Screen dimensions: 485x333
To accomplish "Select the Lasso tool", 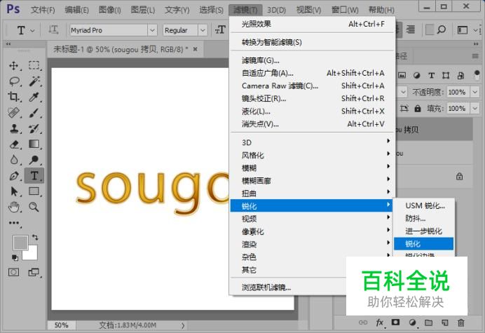I will [x=15, y=81].
